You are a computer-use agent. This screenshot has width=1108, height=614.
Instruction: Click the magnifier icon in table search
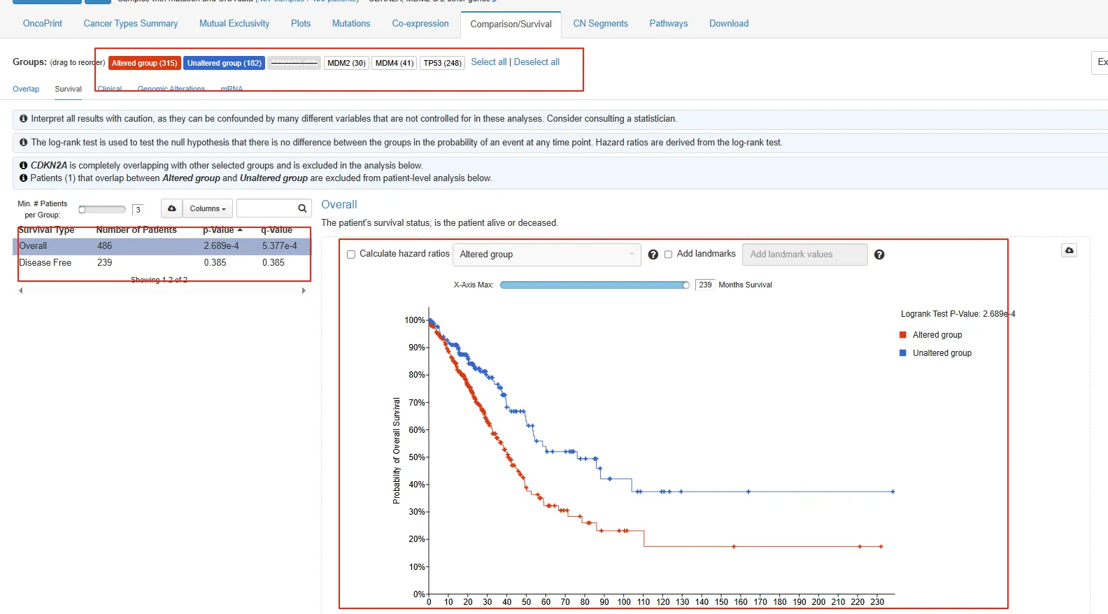tap(302, 208)
